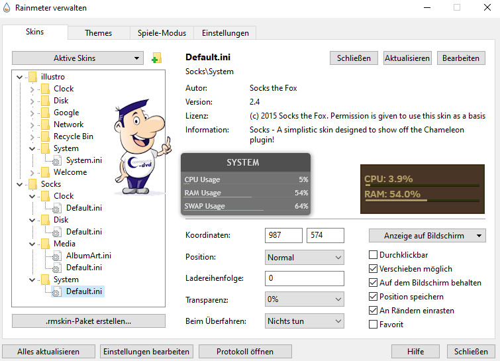Select AlbumArt.ini in the Media folder
500x361 pixels.
88,256
